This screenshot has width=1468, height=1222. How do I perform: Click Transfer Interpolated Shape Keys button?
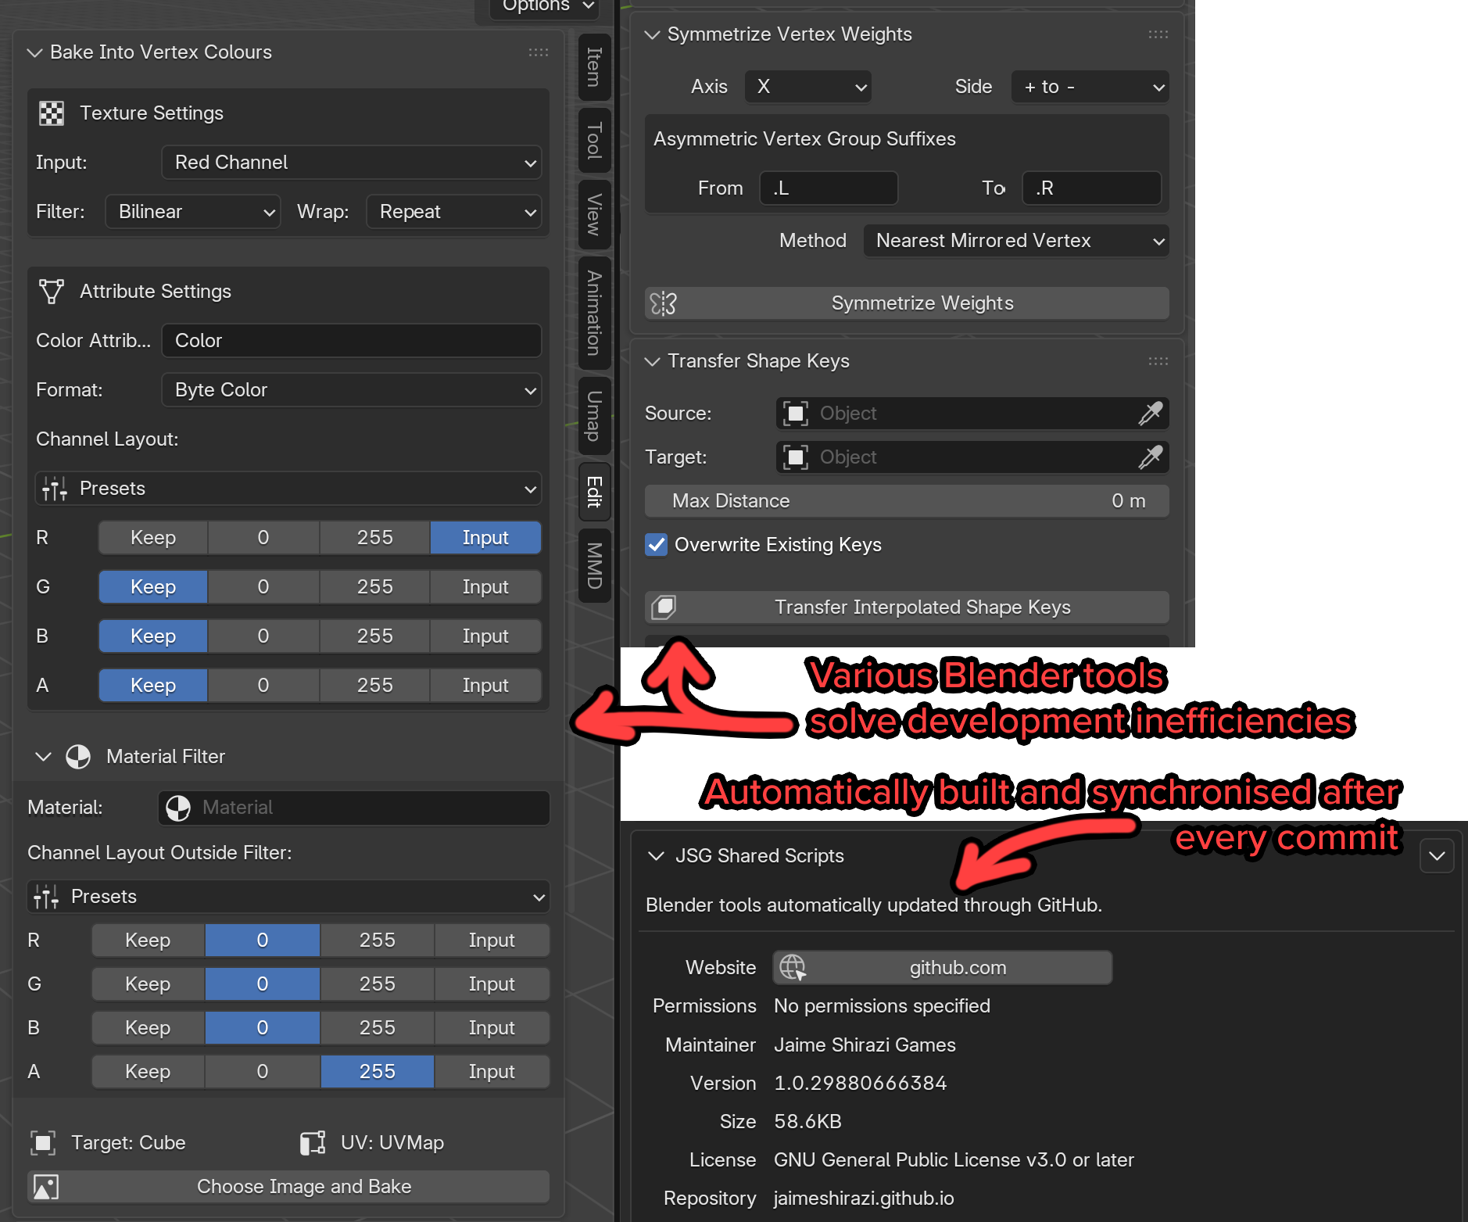point(907,607)
